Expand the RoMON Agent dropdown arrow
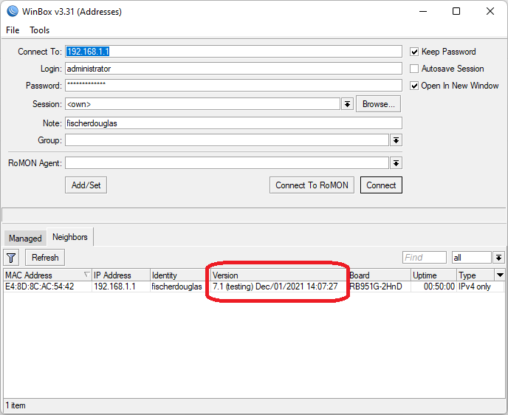This screenshot has width=508, height=415. point(396,163)
